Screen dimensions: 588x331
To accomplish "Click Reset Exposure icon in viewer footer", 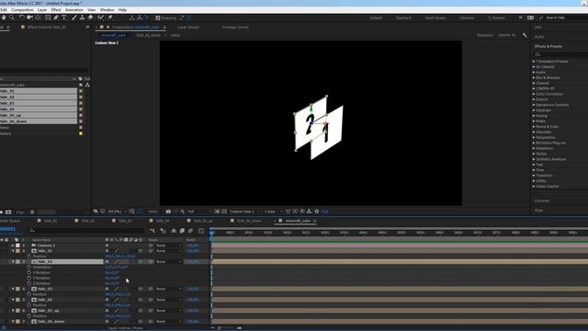I will pyautogui.click(x=317, y=211).
